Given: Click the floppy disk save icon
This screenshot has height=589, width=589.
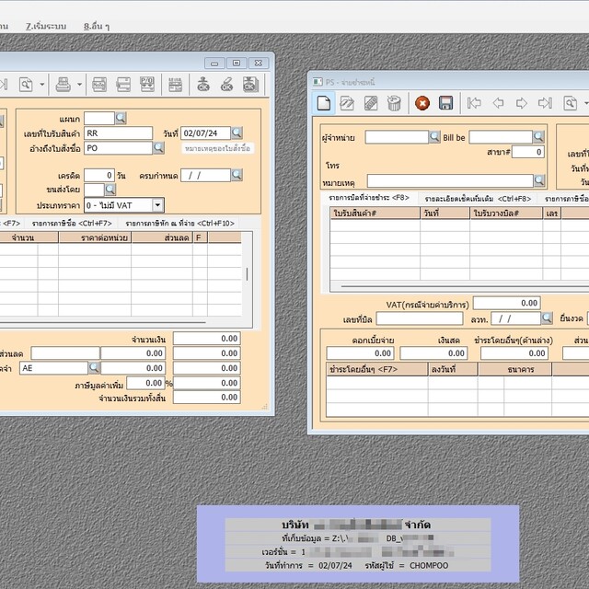Looking at the screenshot, I should pyautogui.click(x=445, y=103).
